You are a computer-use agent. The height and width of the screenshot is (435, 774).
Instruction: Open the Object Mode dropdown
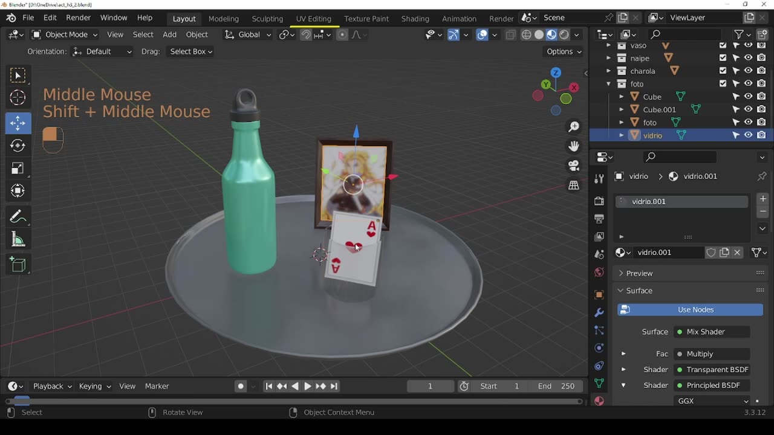click(65, 34)
